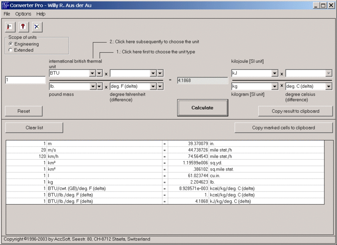Screen dimensions: 337x245
Task: Click the m/s unit cell in list
Action: 104,150
